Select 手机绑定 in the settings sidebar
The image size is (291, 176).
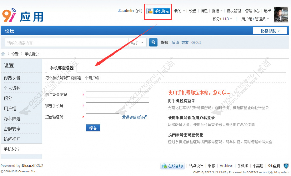[21, 149]
